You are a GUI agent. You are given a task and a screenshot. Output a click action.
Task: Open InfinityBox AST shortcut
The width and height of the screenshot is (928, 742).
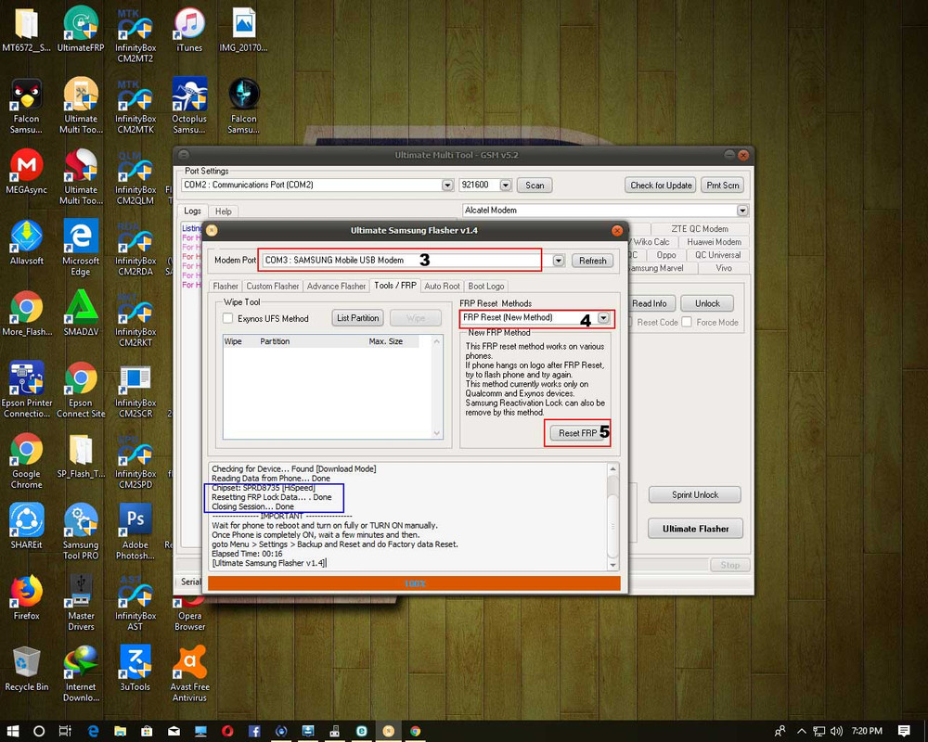click(135, 602)
